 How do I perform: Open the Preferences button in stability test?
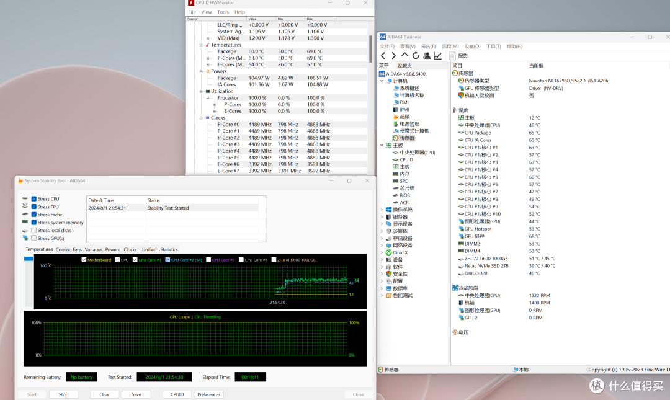[x=209, y=394]
